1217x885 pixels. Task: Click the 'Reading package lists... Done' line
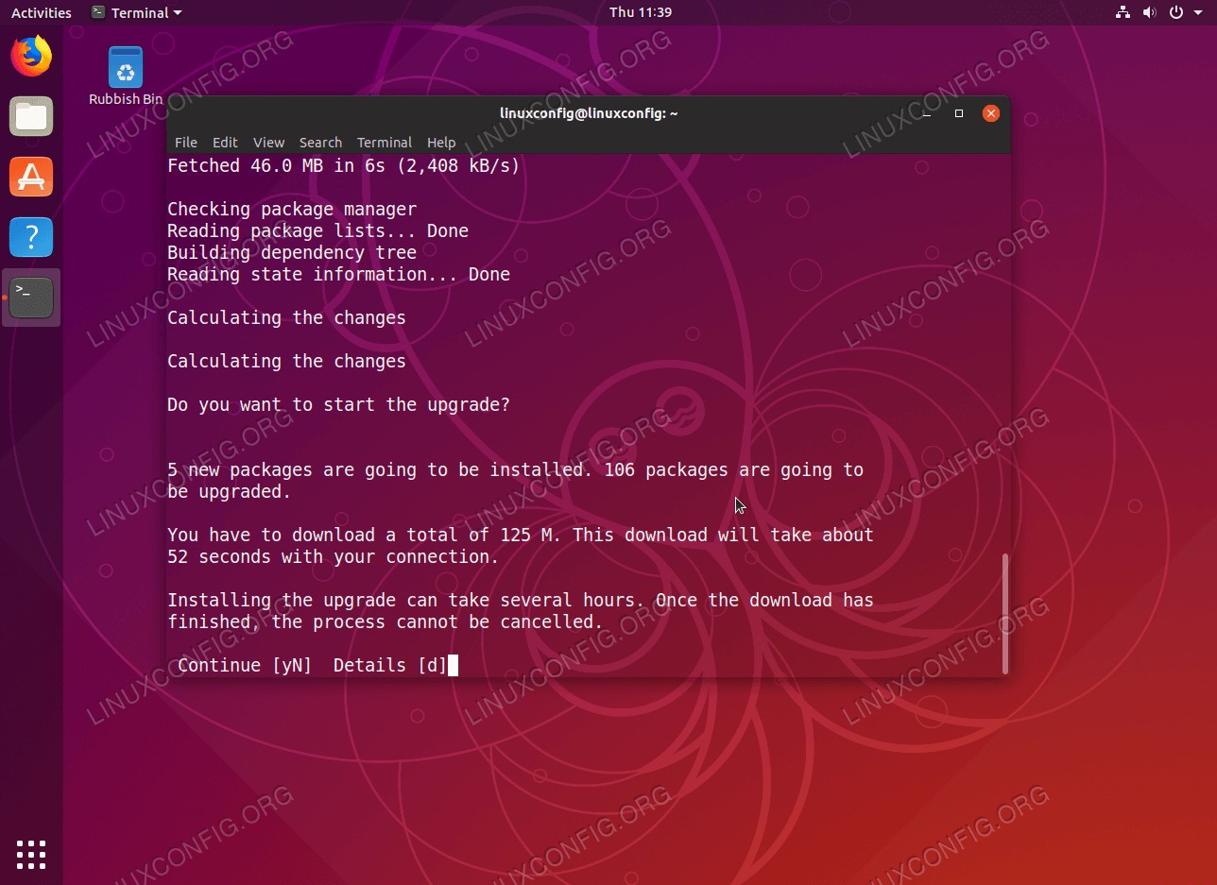(x=317, y=230)
